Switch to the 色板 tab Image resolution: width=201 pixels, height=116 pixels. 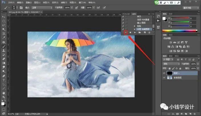click(x=170, y=14)
